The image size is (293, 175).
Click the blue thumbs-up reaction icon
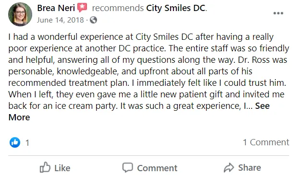tap(15, 142)
